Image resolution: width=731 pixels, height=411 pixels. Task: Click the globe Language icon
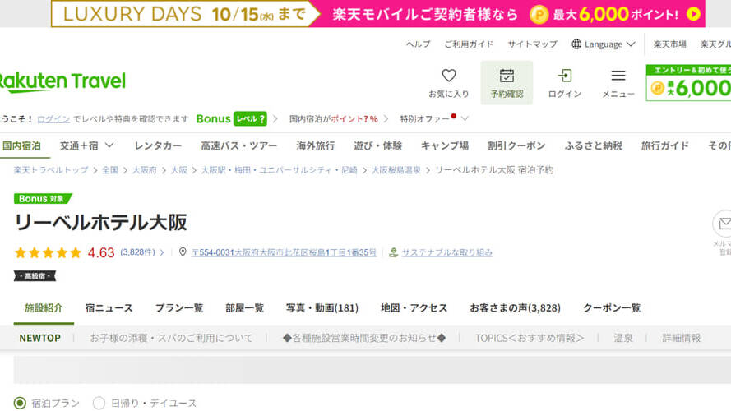point(576,44)
